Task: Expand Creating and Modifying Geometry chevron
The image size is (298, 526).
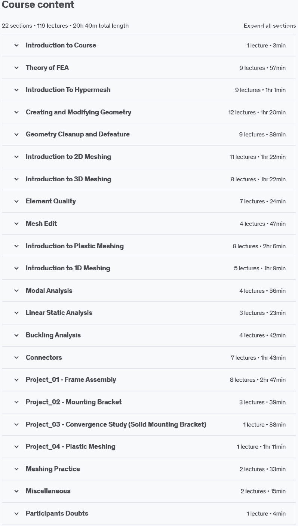Action: [x=16, y=112]
